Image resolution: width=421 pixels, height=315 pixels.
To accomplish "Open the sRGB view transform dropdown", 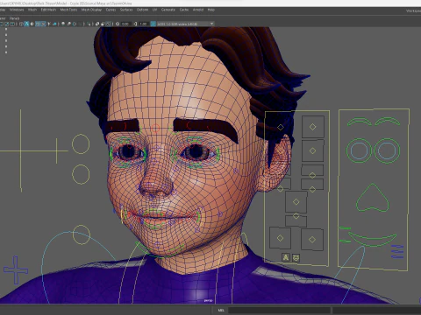I will coord(186,24).
